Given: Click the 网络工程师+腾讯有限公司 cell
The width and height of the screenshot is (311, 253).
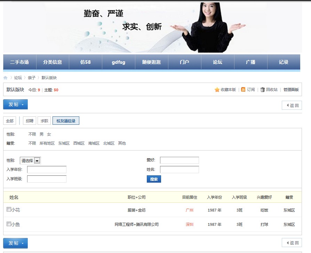Looking at the screenshot, I should 137,224.
